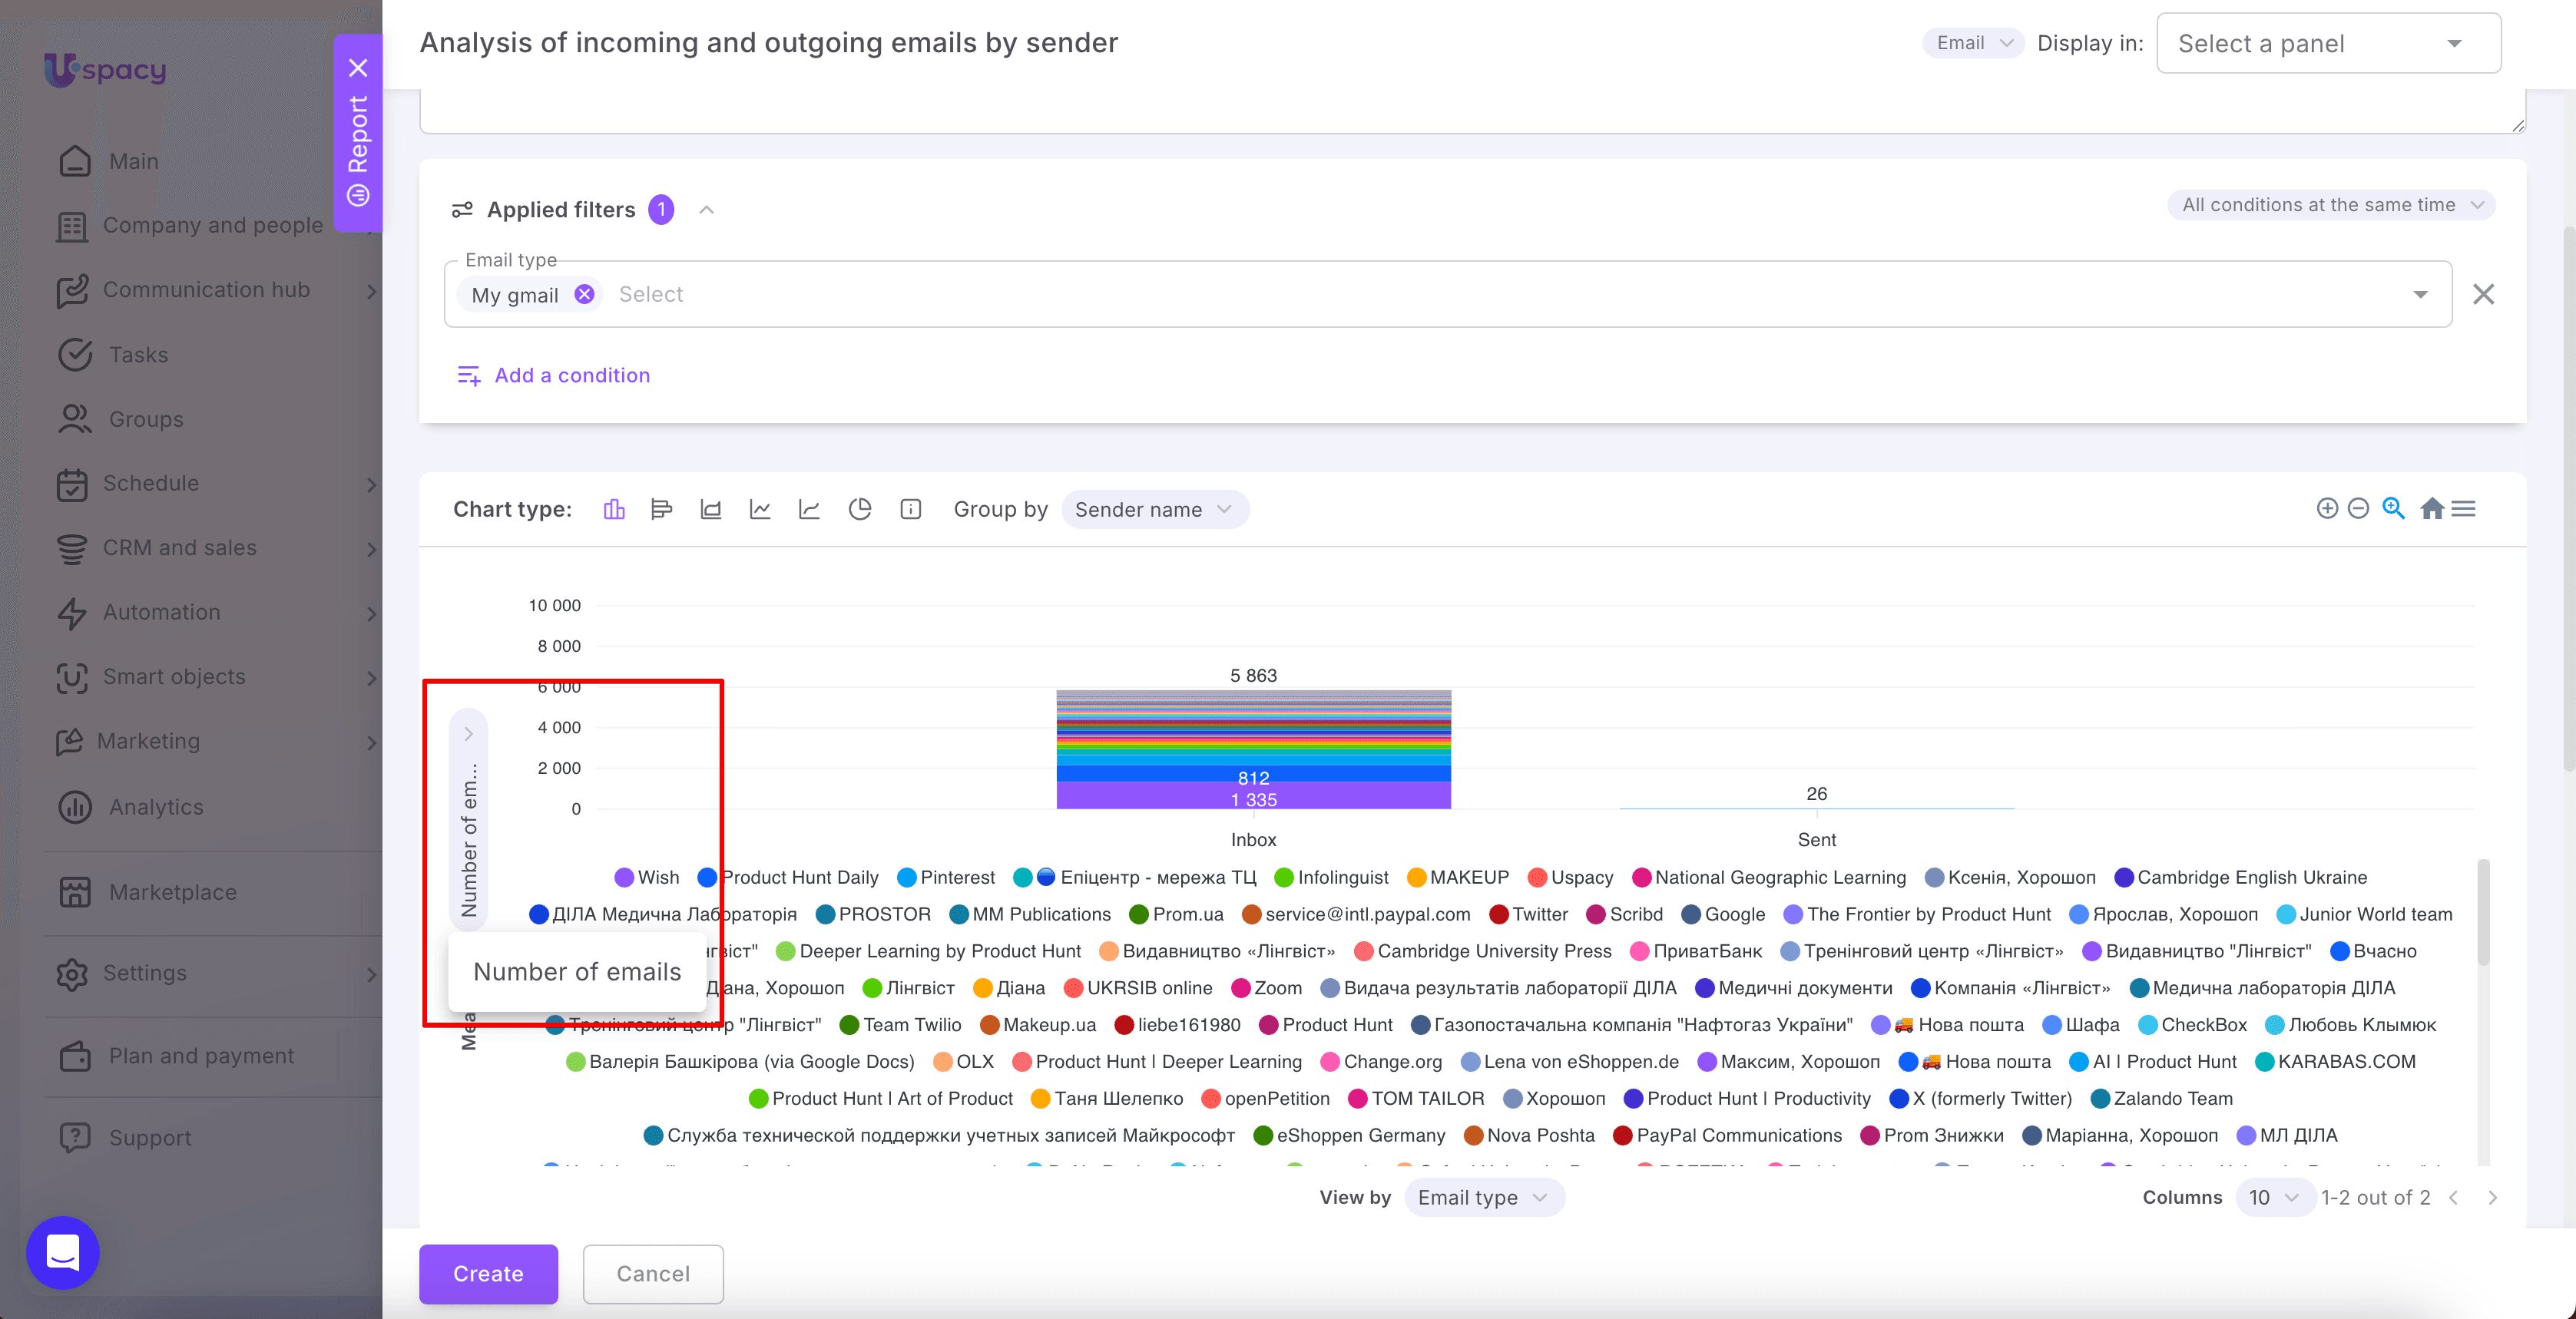Open the Group by Sender name dropdown
This screenshot has width=2576, height=1319.
point(1154,509)
